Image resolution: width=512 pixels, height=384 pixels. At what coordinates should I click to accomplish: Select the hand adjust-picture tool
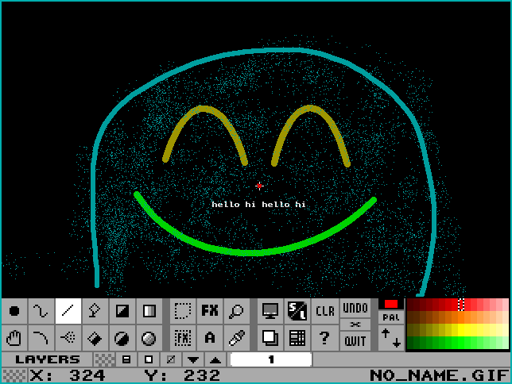14,338
